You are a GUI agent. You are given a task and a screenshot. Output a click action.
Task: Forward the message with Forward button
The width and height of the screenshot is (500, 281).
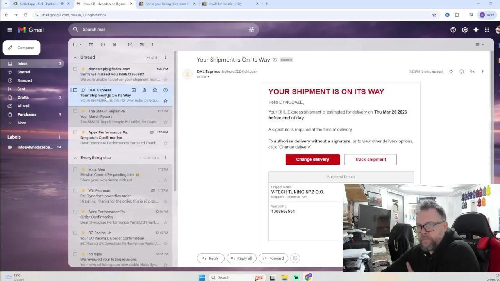(273, 258)
